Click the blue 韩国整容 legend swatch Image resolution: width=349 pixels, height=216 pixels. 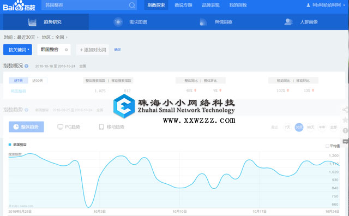[10, 145]
